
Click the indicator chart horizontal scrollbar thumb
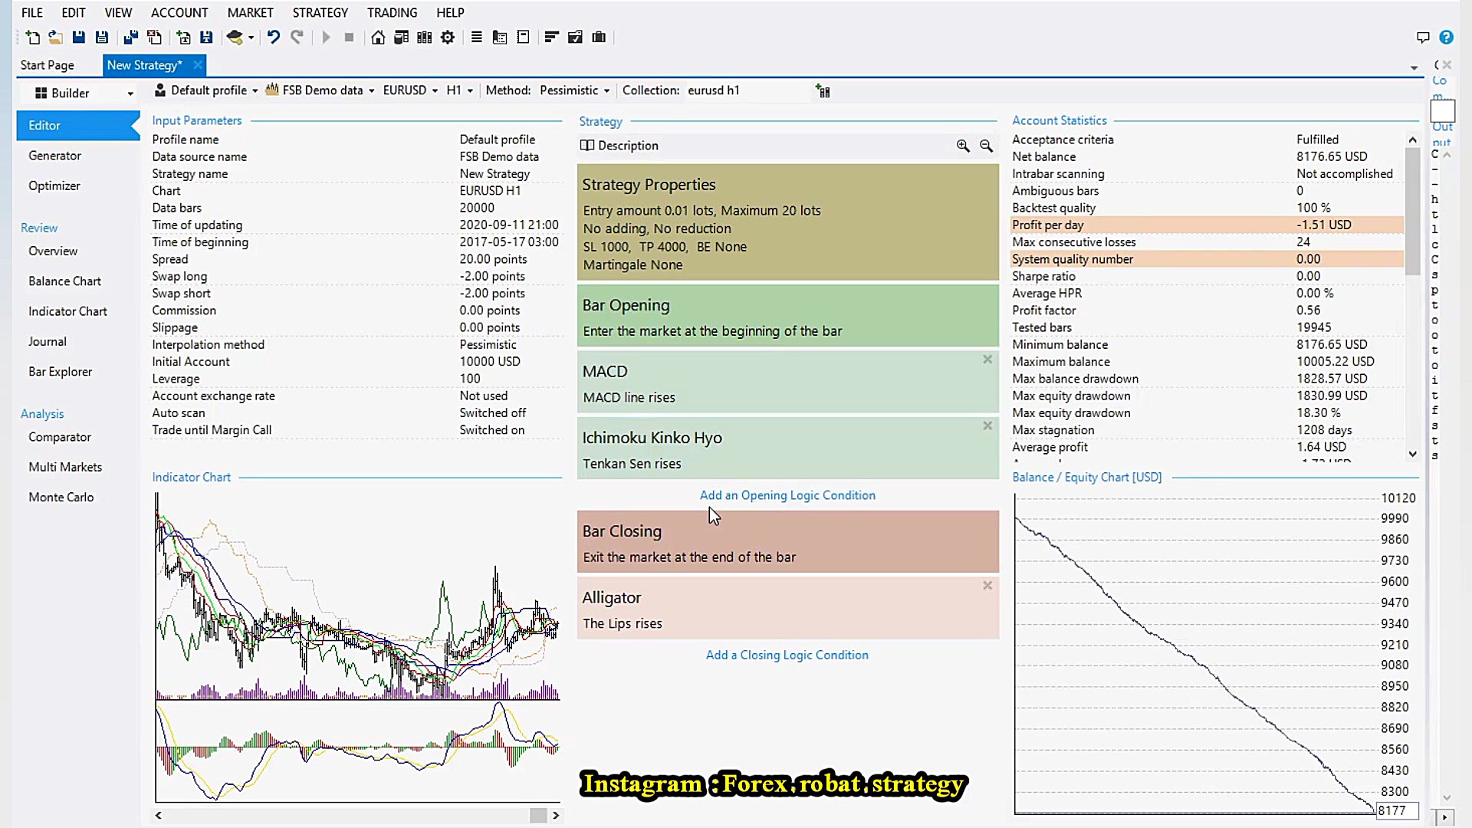(x=538, y=816)
